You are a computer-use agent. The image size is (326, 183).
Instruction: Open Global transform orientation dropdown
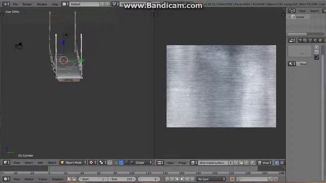pyautogui.click(x=143, y=163)
